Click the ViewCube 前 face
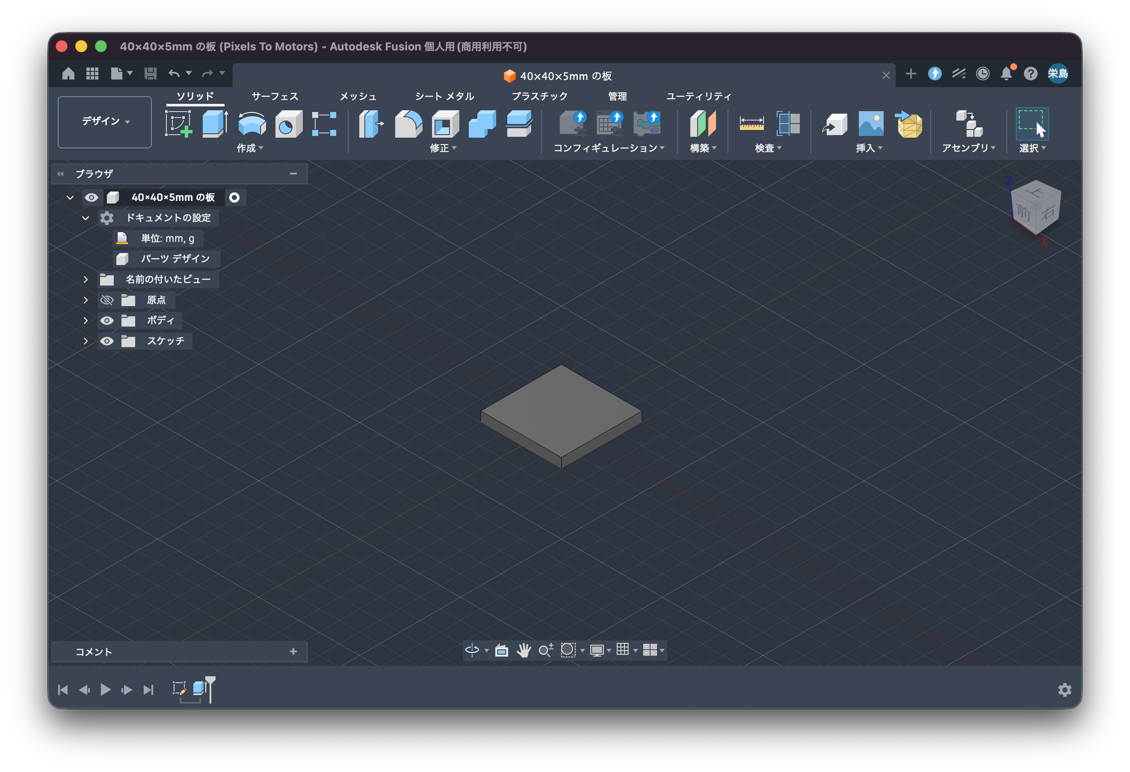This screenshot has width=1130, height=772. point(1023,212)
